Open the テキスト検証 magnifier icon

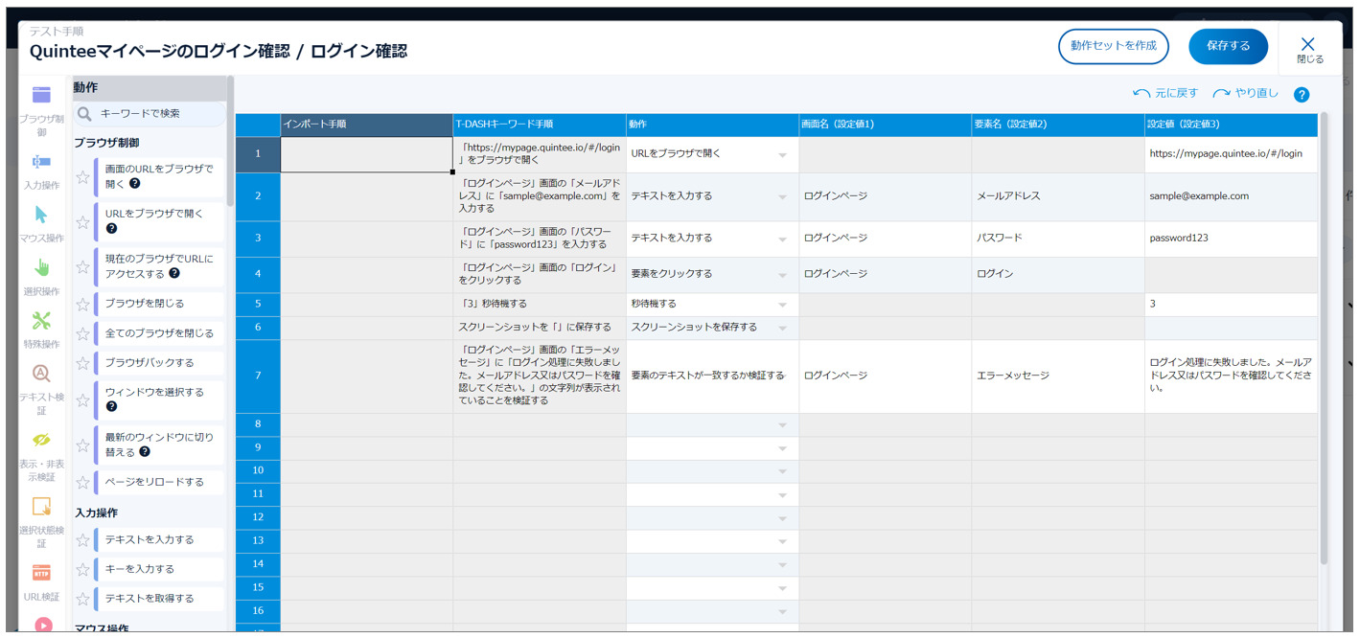point(41,374)
